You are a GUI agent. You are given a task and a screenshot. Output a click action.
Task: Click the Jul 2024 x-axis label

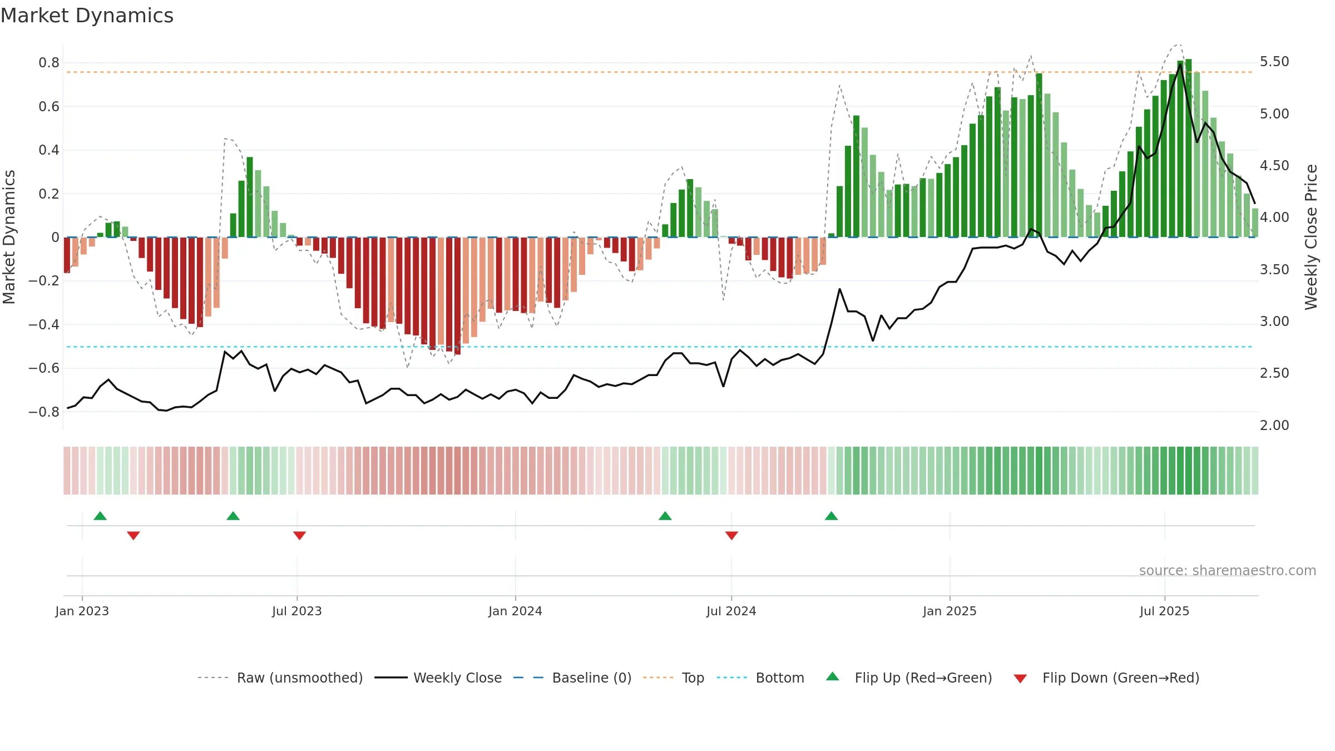(x=731, y=611)
